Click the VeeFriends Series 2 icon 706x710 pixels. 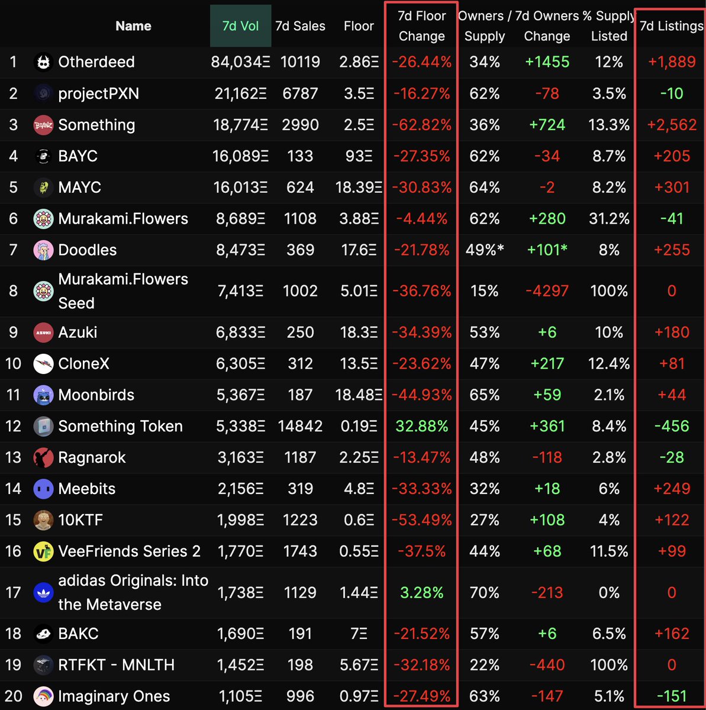43,551
